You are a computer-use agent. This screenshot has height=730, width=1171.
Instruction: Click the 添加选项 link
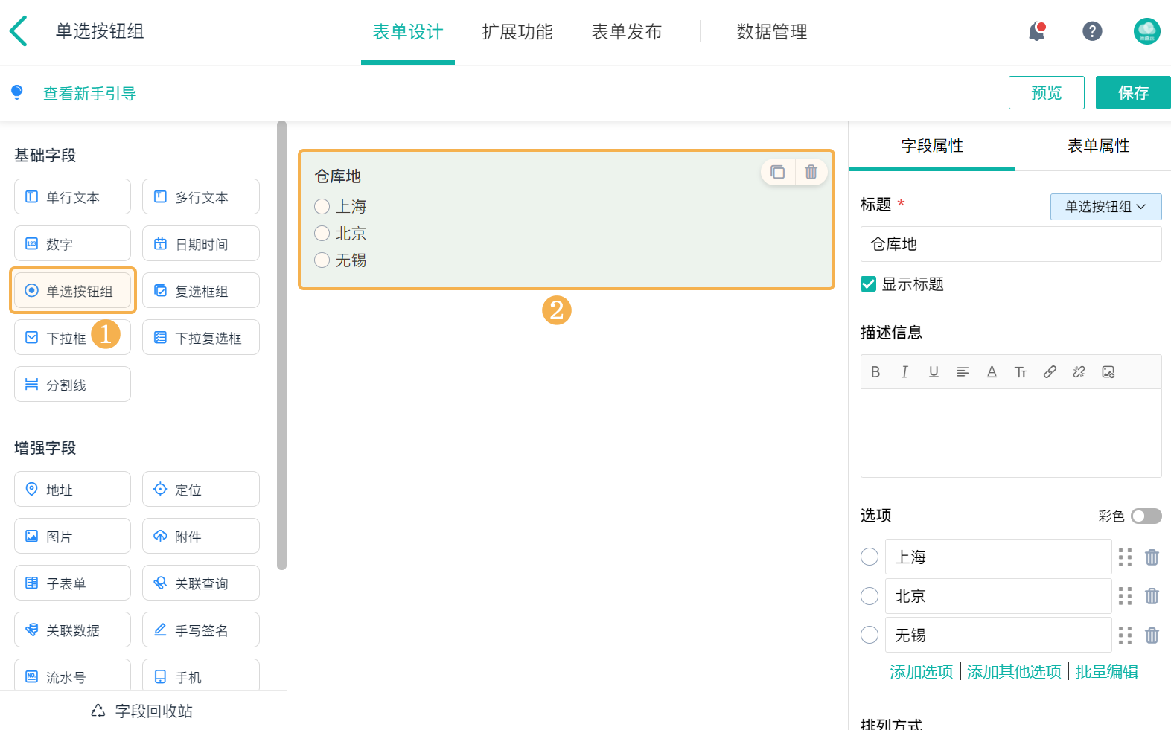pyautogui.click(x=921, y=672)
